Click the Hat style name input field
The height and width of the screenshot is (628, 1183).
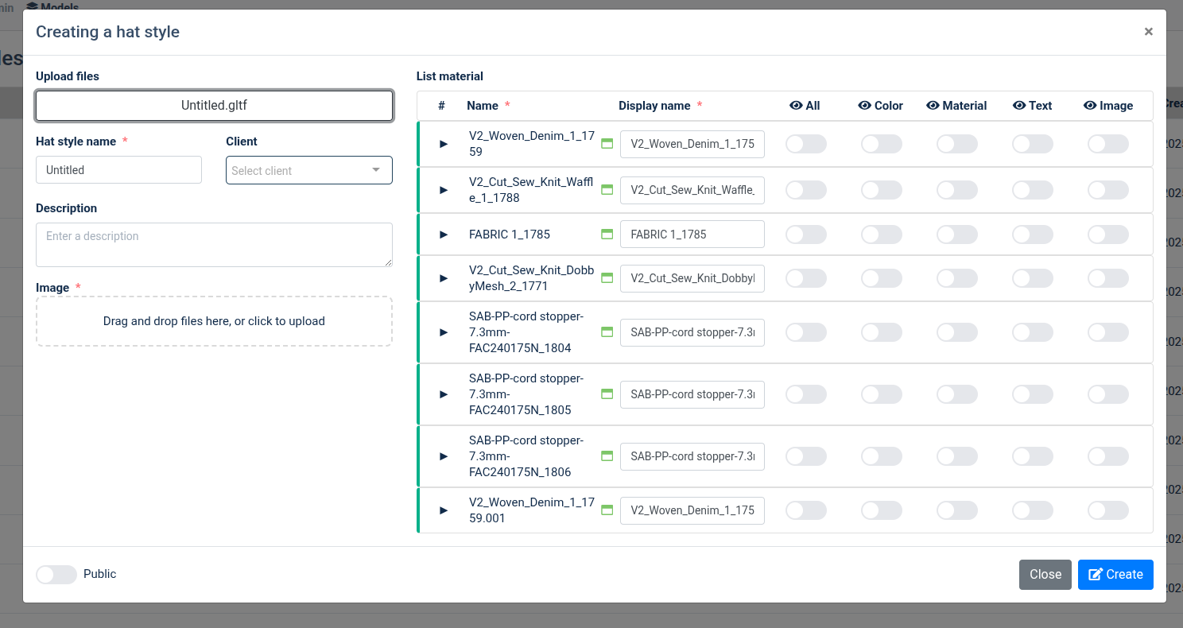click(x=118, y=170)
